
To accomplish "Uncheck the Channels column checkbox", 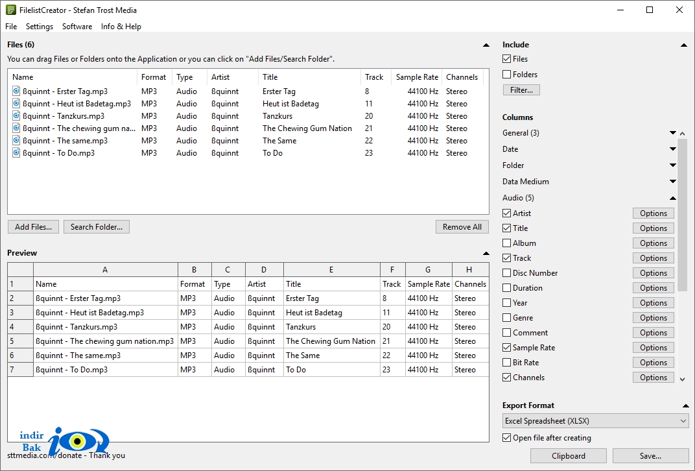I will 506,378.
